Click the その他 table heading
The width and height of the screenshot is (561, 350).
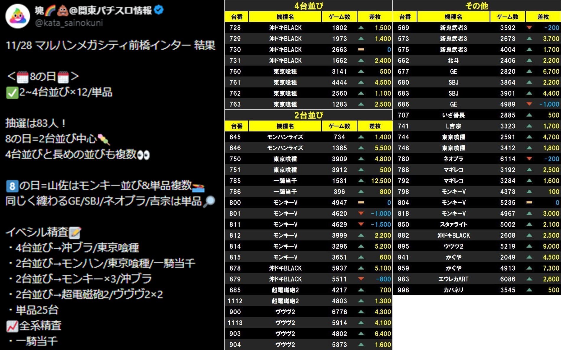477,6
